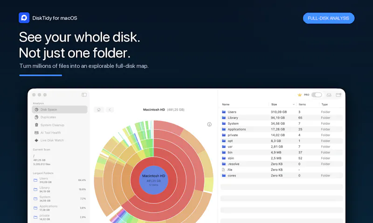
Task: Select the private folder row in table
Action: click(282, 135)
